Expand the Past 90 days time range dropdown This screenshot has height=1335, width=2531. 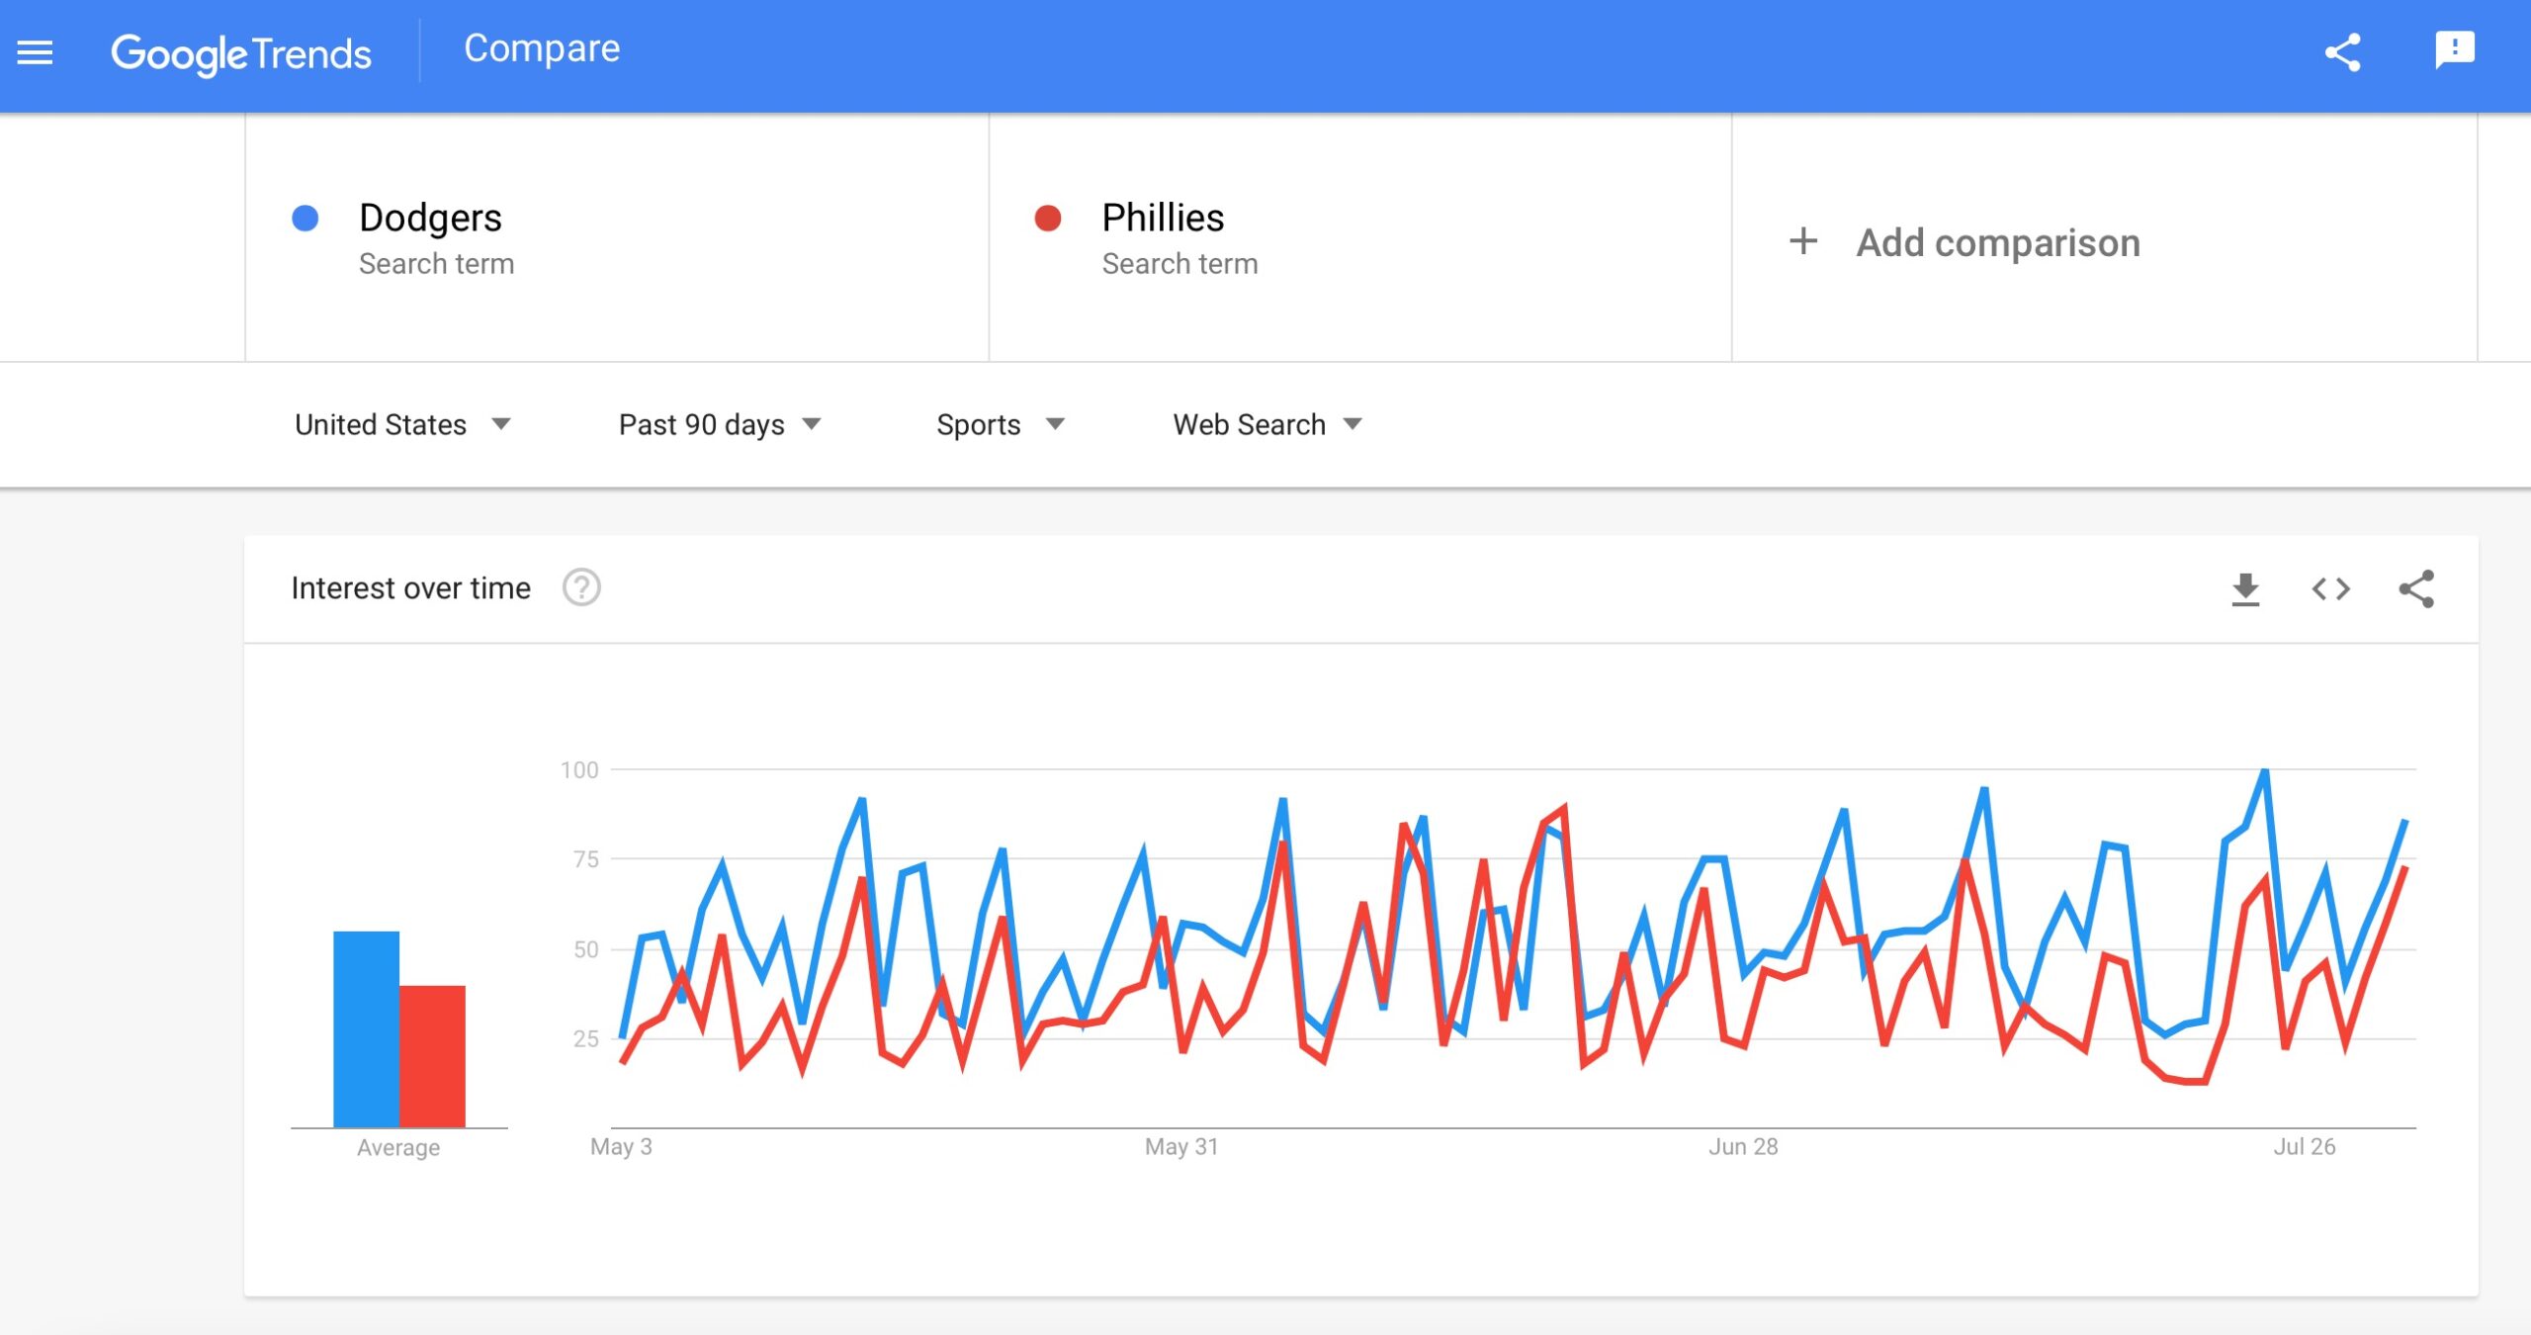coord(718,425)
